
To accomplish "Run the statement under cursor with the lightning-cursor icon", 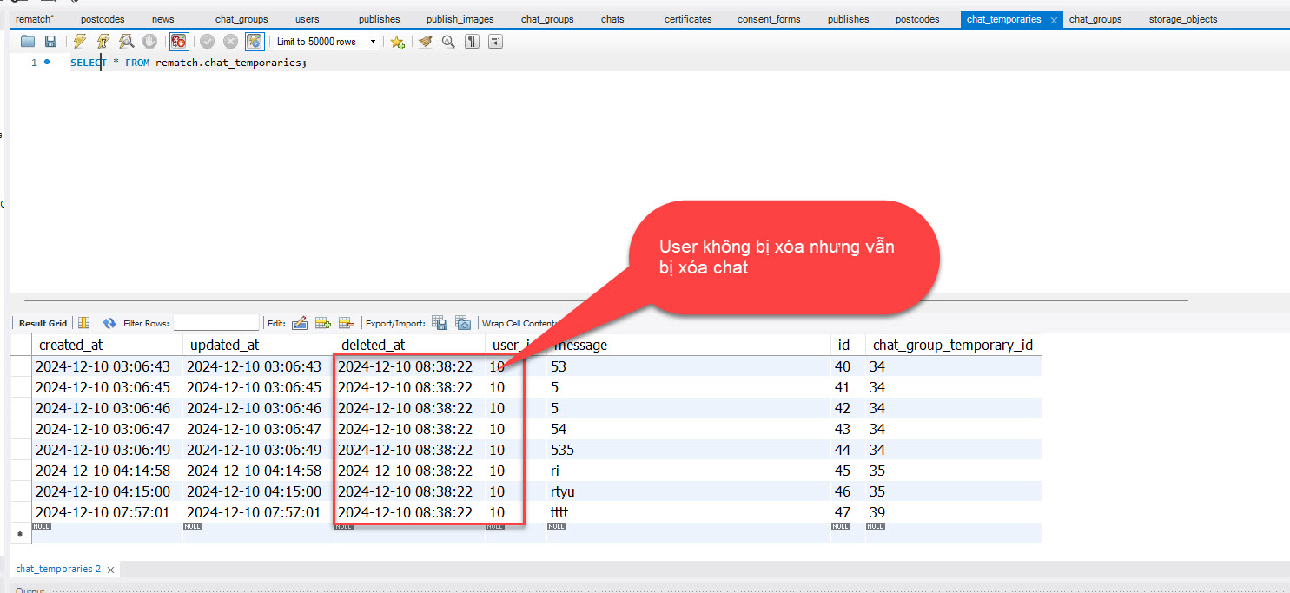I will click(x=103, y=42).
